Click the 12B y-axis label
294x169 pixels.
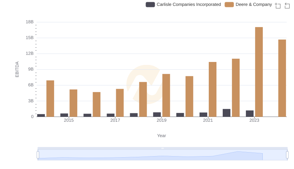pos(30,54)
